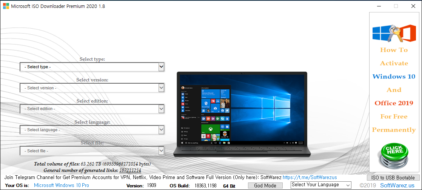Click the ISO to USB Bootable button

(393, 178)
